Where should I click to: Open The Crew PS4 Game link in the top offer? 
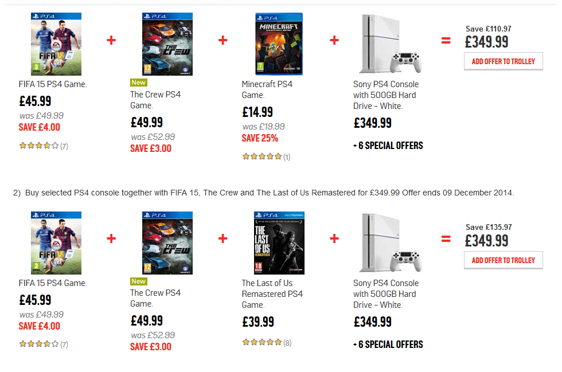tap(155, 100)
